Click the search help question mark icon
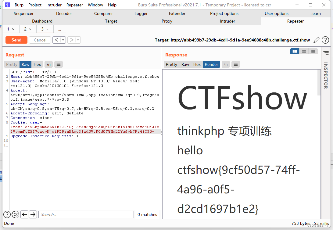The height and width of the screenshot is (230, 333). pyautogui.click(x=7, y=214)
